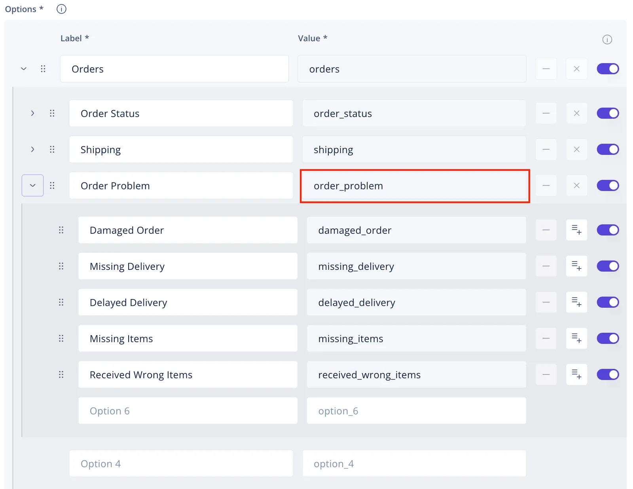
Task: Expand the Shipping option
Action: point(32,149)
